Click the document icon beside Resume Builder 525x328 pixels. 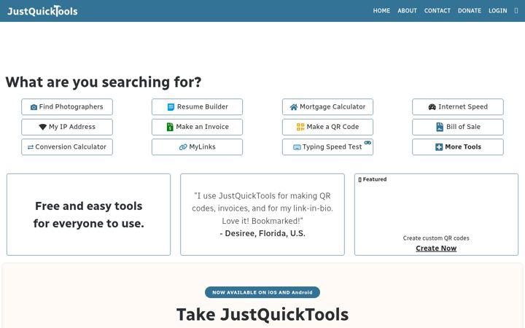[x=171, y=107]
